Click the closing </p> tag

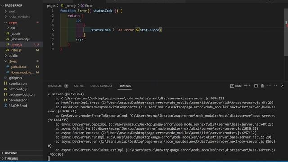click(80, 40)
